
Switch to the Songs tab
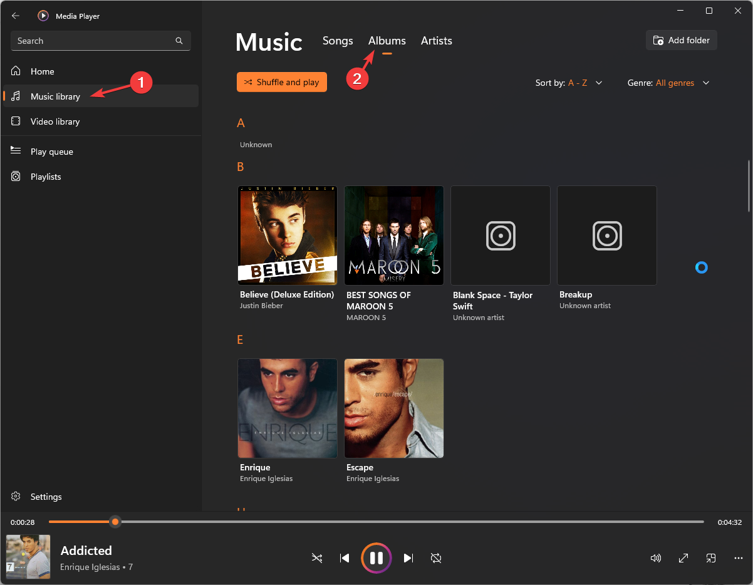[338, 41]
